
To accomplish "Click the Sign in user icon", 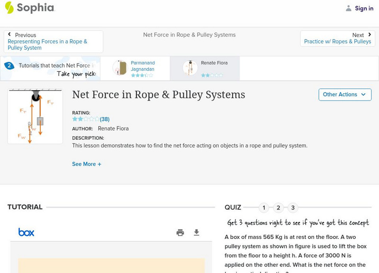I will [x=349, y=8].
